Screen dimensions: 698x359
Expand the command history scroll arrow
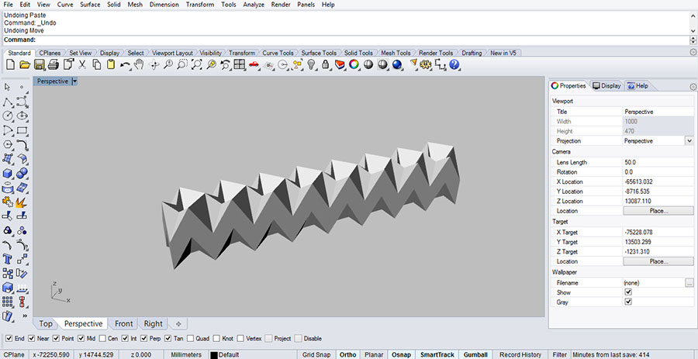pyautogui.click(x=693, y=40)
